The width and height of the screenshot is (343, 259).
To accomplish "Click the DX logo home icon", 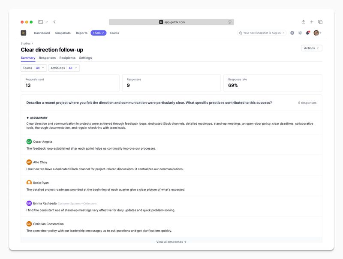I will tap(24, 33).
